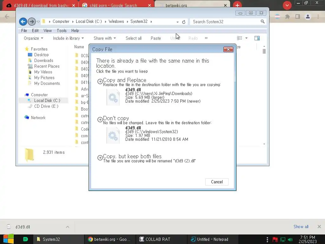Viewport: 325px width, 244px height.
Task: Click the change view icon in Explorer toolbar
Action: coord(239,38)
